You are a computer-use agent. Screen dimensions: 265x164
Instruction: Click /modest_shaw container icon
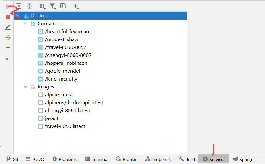coord(41,39)
